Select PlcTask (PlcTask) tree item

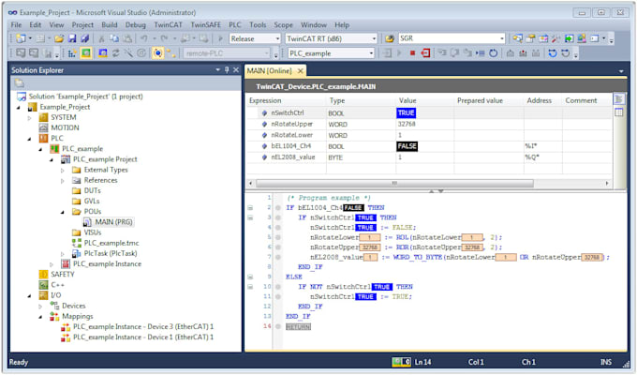pos(111,253)
